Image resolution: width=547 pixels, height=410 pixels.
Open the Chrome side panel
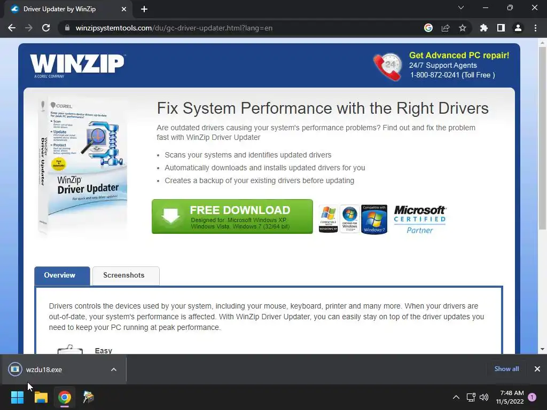[501, 28]
